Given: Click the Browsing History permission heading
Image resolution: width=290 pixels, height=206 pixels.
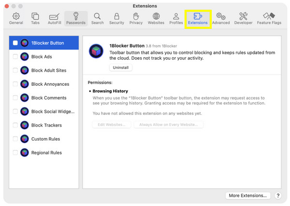Looking at the screenshot, I should coord(110,91).
